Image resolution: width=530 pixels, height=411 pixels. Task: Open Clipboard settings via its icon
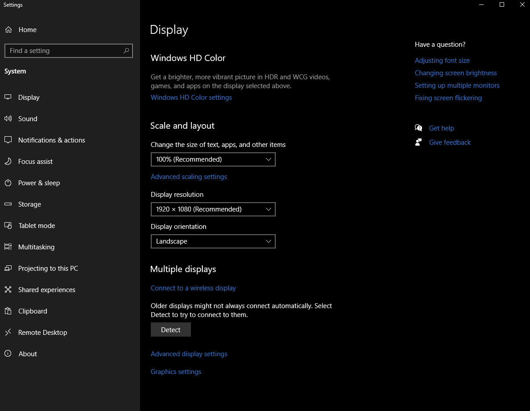tap(8, 311)
